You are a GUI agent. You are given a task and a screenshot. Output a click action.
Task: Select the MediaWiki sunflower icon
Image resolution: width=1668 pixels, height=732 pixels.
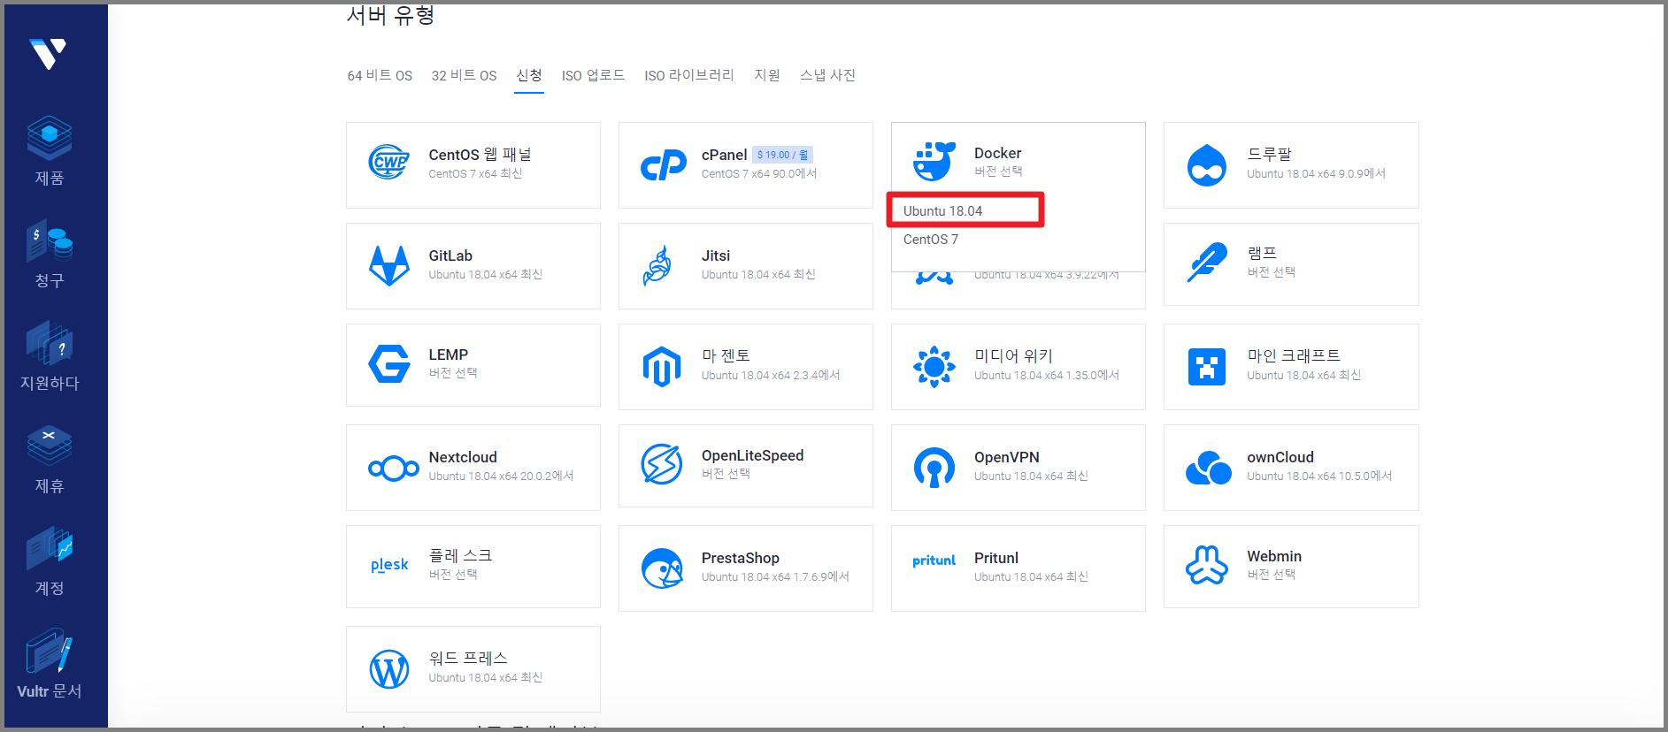tap(934, 366)
